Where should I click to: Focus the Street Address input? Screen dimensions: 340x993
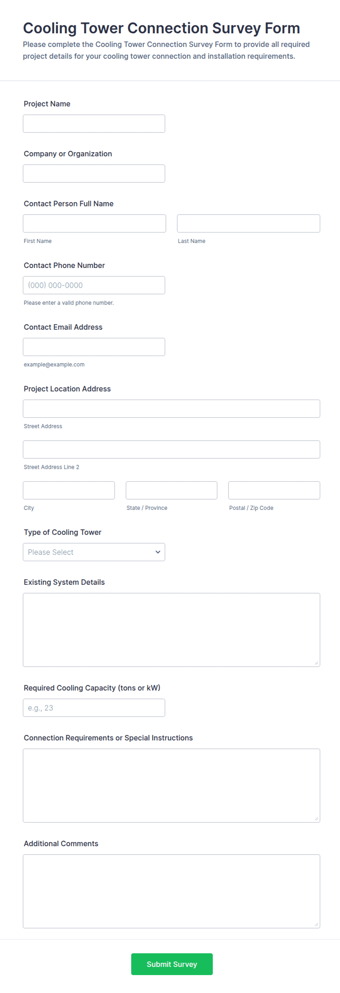coord(171,408)
